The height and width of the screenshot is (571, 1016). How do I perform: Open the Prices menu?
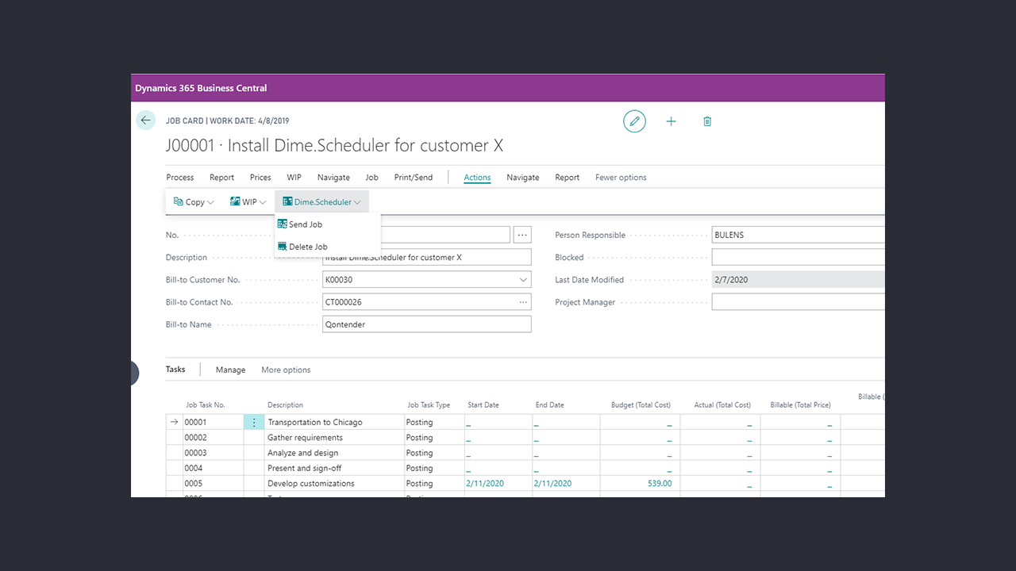260,178
